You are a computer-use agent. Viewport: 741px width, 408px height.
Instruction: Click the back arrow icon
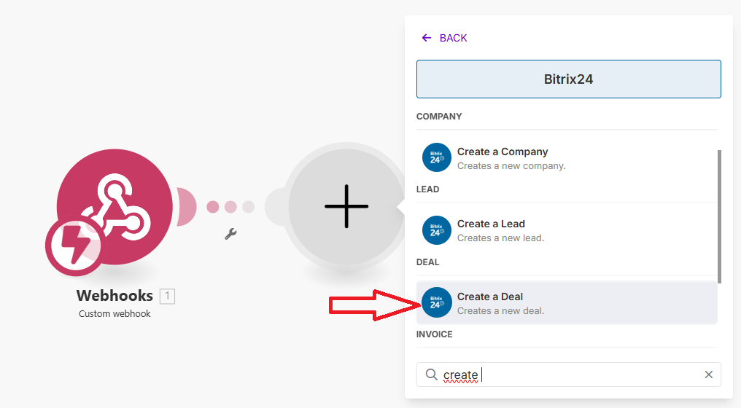[427, 38]
